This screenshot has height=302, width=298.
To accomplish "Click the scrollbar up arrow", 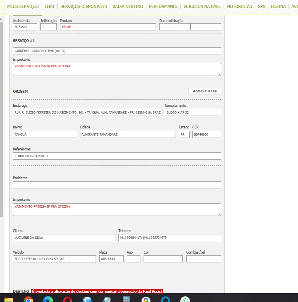I will [x=1, y=19].
